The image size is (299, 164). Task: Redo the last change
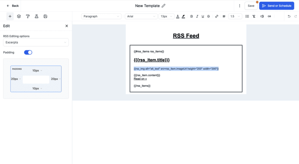tap(296, 16)
